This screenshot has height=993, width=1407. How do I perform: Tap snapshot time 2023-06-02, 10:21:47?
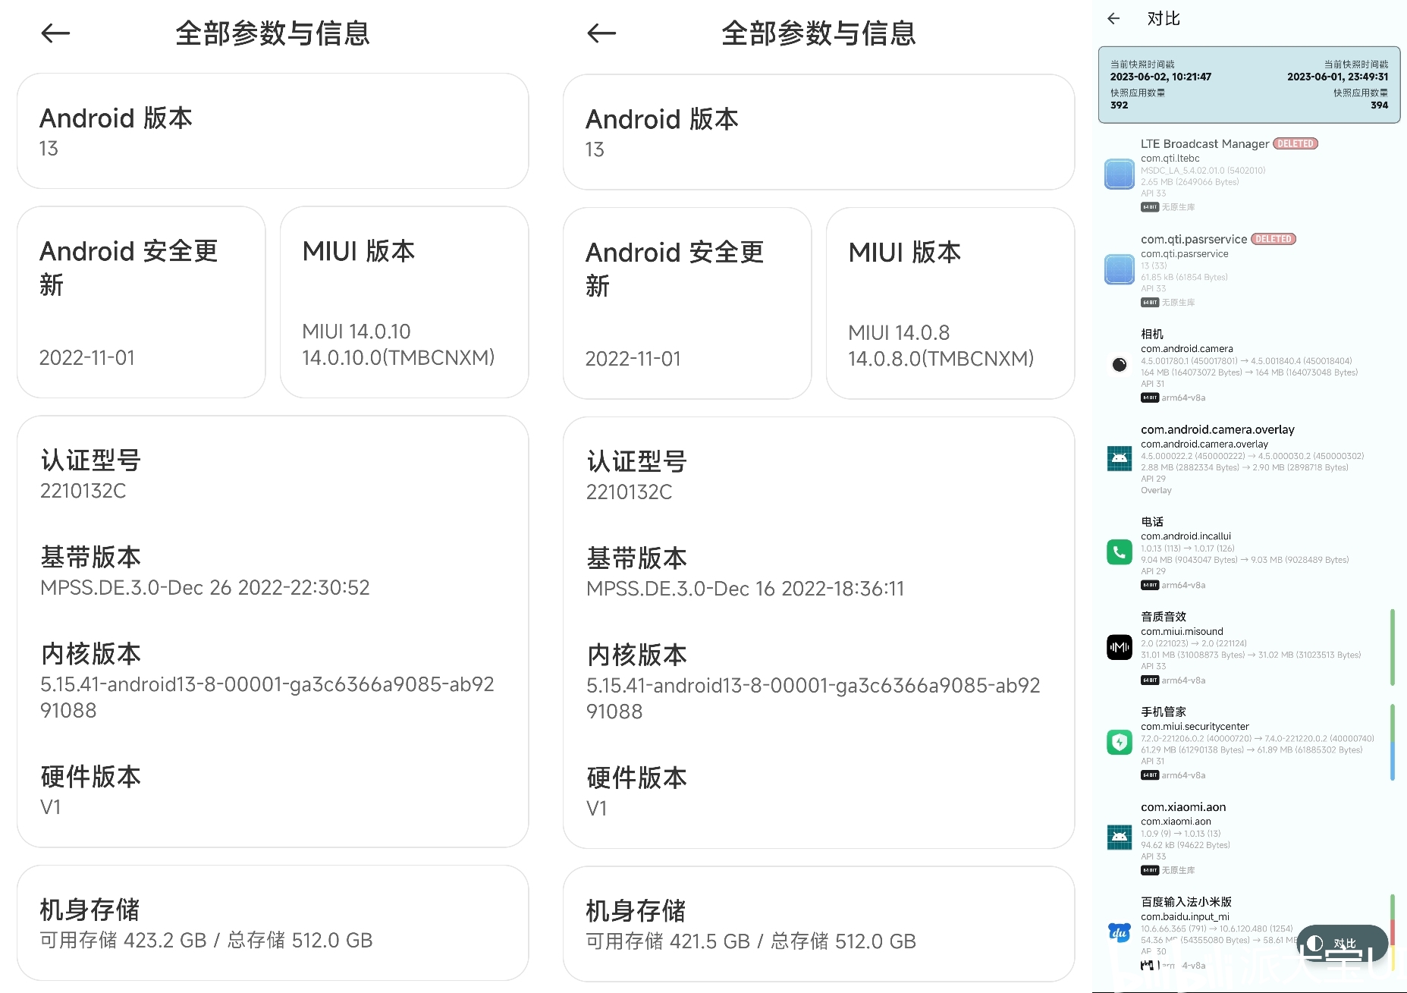pos(1160,77)
